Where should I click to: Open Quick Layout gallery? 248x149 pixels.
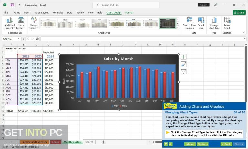point(21,23)
